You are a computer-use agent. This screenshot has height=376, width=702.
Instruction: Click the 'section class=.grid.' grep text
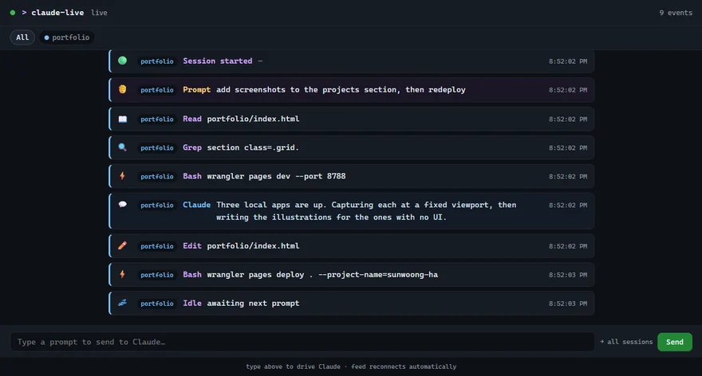pyautogui.click(x=253, y=147)
